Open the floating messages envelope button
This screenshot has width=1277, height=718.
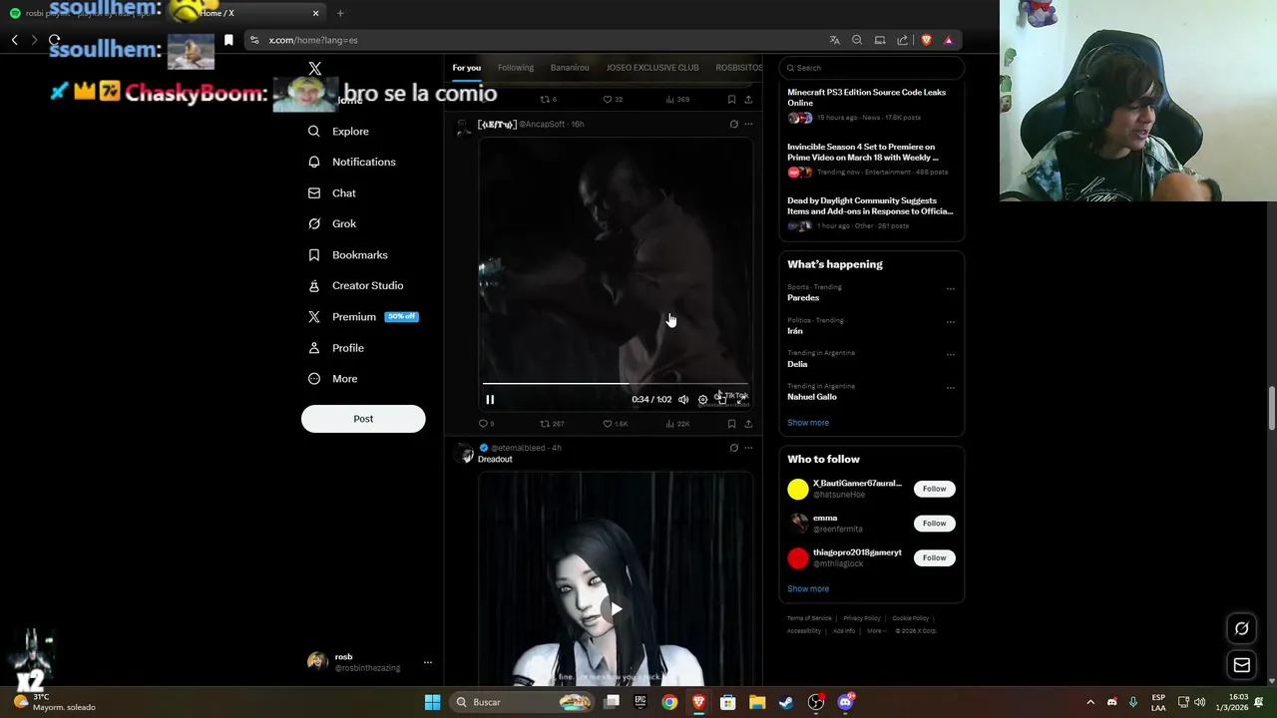[1242, 665]
